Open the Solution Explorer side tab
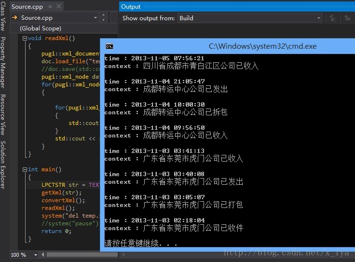This screenshot has height=262, width=355. tap(3, 165)
